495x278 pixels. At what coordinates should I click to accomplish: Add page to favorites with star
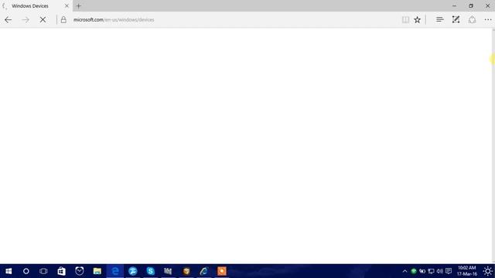point(418,19)
